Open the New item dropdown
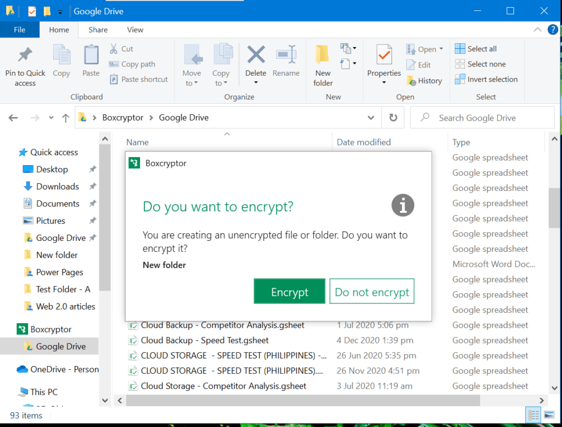 [348, 48]
